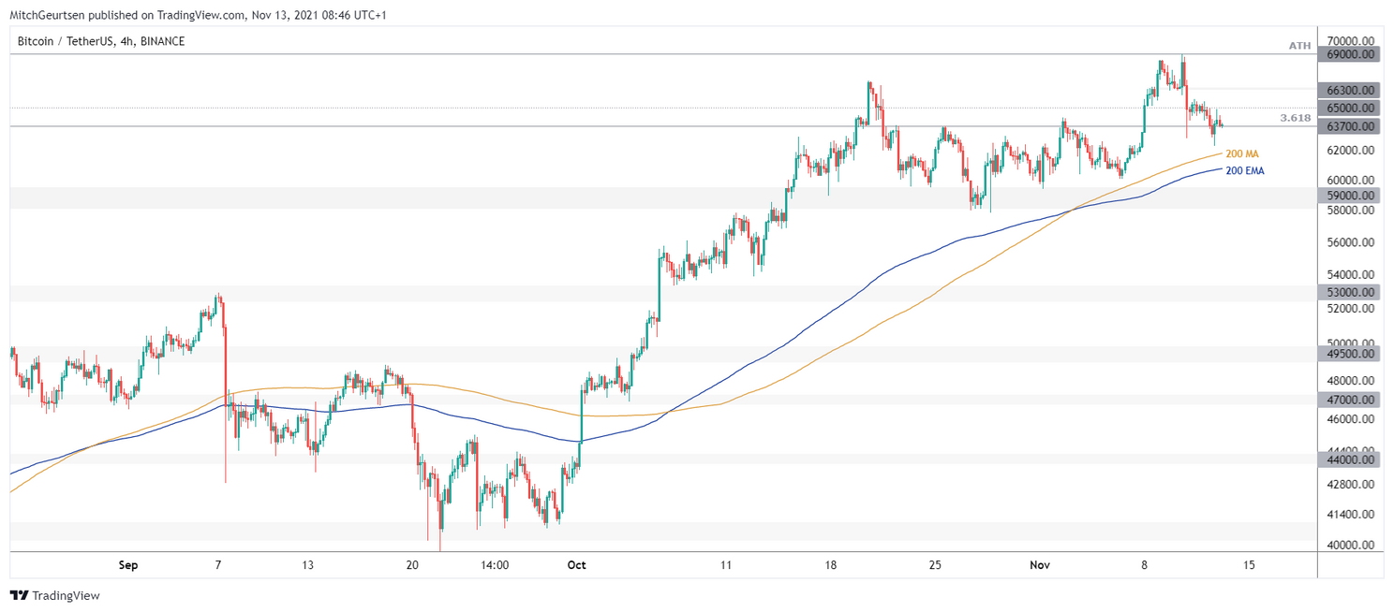Screen dimensions: 1394x612
Task: Click the 200 EMA indicator label
Action: pyautogui.click(x=1245, y=171)
